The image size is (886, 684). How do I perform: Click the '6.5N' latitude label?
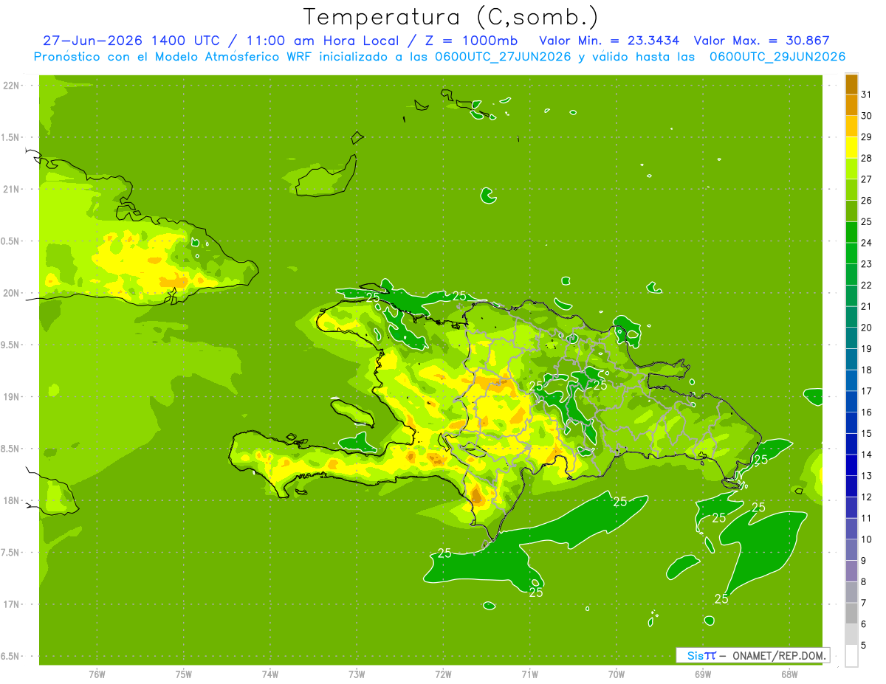coord(11,656)
